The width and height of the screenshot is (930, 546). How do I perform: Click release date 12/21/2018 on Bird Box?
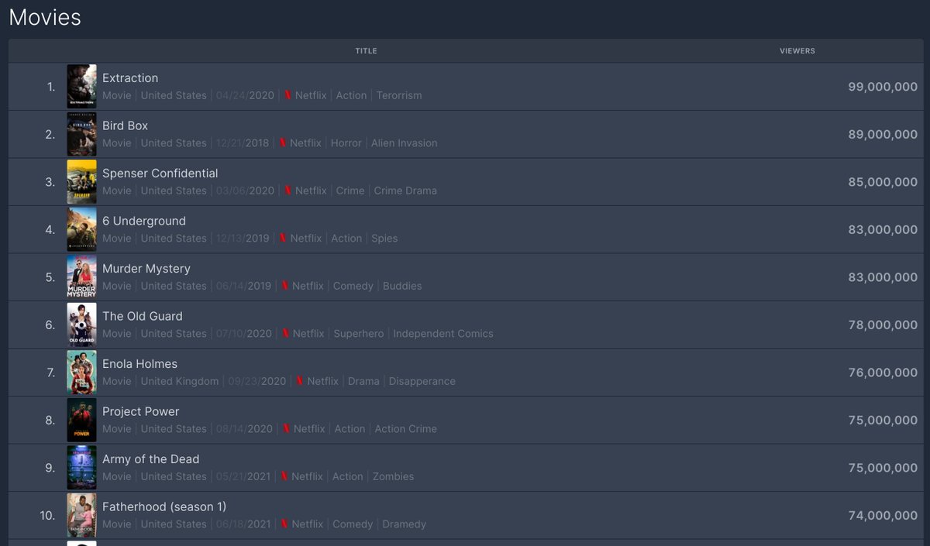click(x=243, y=143)
